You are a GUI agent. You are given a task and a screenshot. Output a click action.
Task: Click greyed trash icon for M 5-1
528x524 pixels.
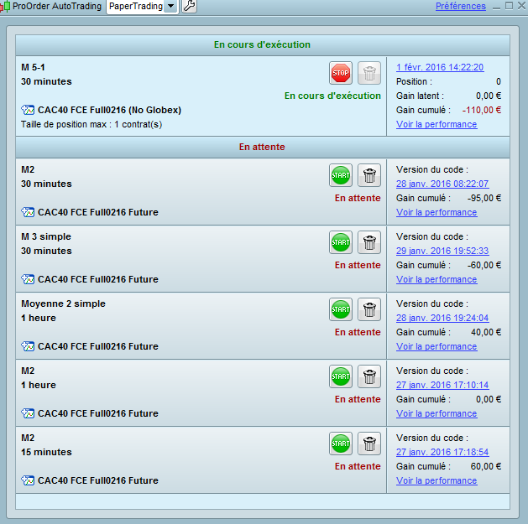pos(369,73)
